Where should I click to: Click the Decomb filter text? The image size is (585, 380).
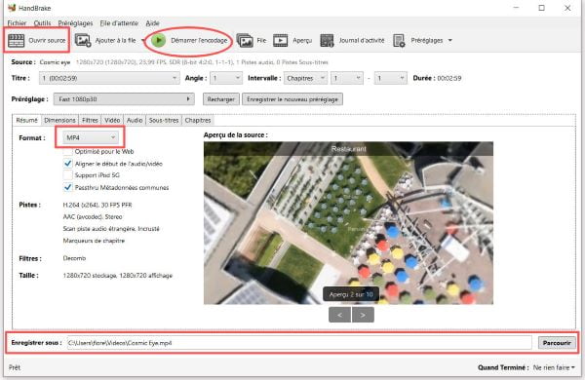(74, 258)
